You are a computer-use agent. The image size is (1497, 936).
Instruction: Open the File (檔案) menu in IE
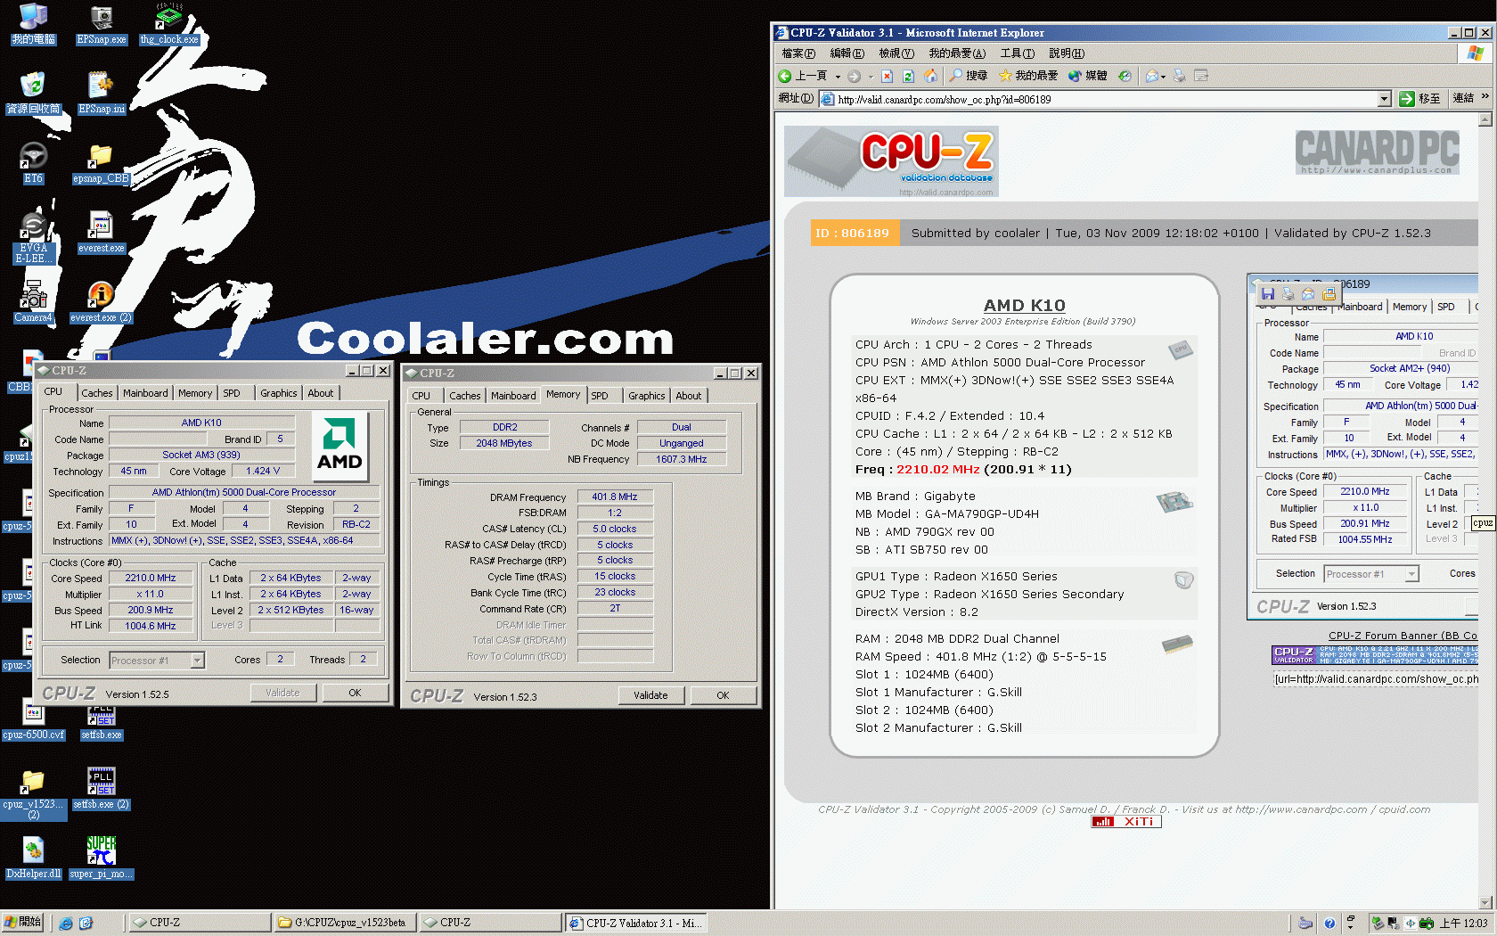[x=798, y=53]
